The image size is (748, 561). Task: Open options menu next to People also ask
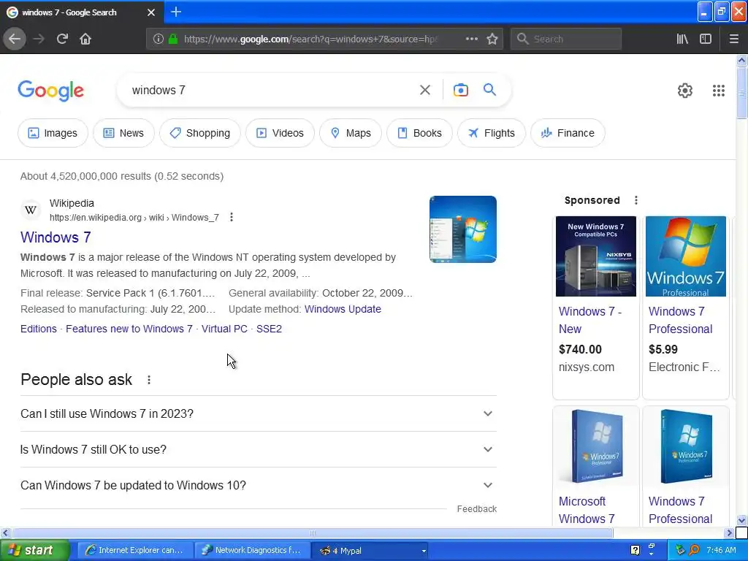(x=149, y=380)
